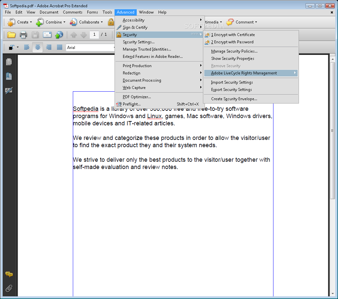
Task: Click the Comment speech bubble icon
Action: point(230,22)
